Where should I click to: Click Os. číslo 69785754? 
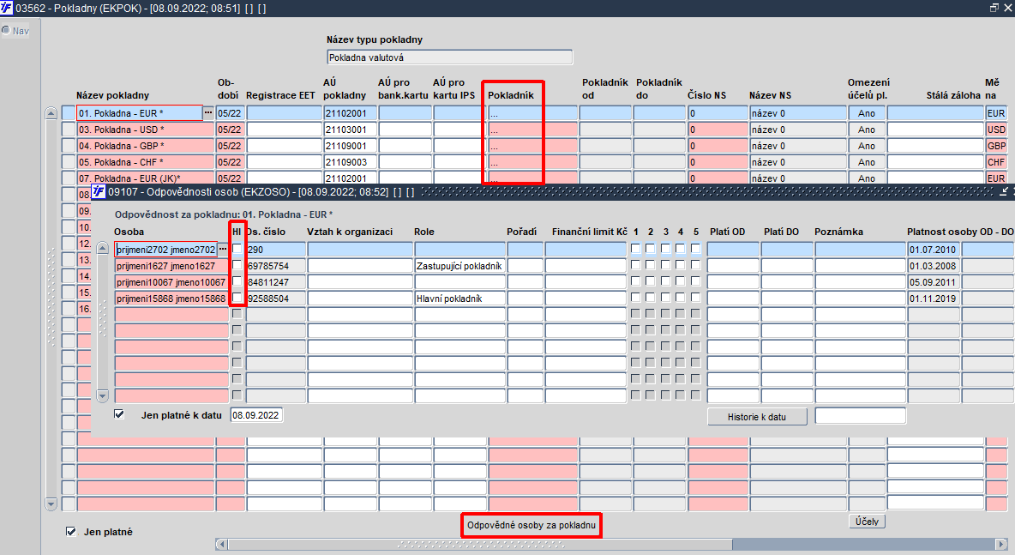tap(276, 266)
